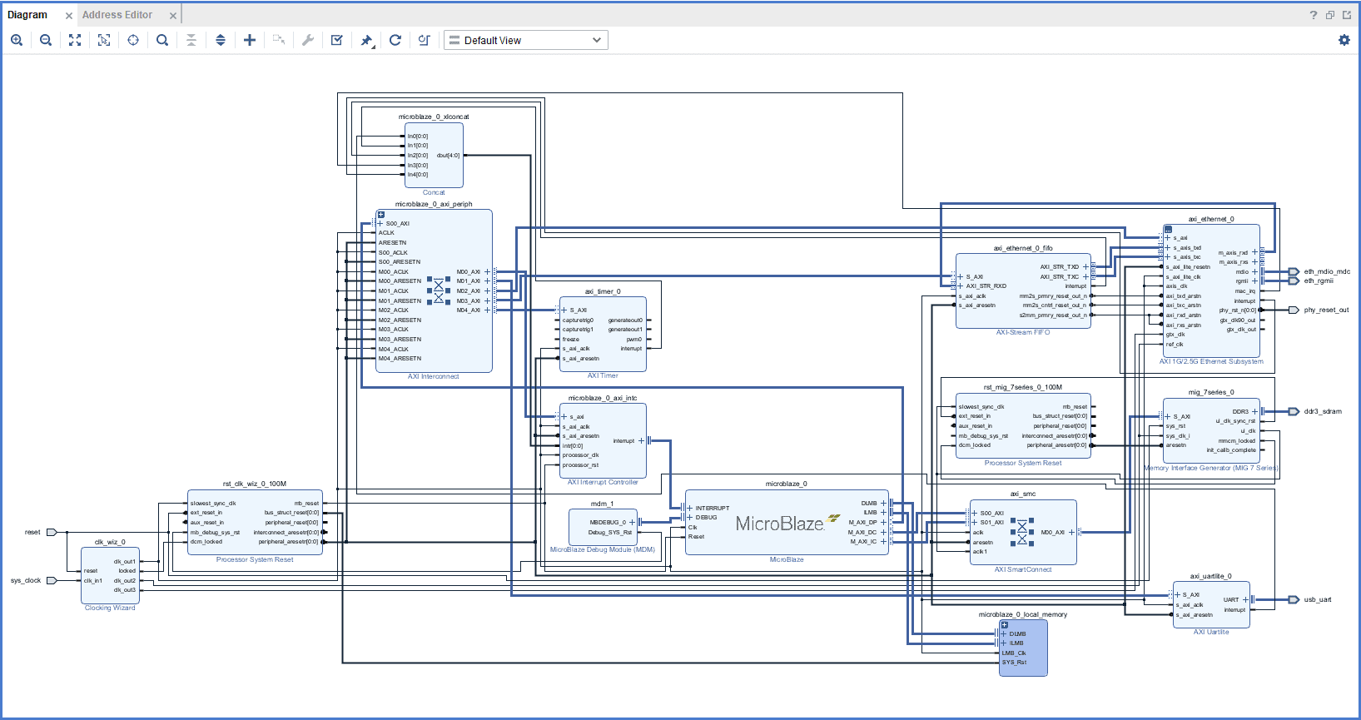Open the diagram search magnifier tool
Viewport: 1361px width, 720px height.
pos(162,40)
